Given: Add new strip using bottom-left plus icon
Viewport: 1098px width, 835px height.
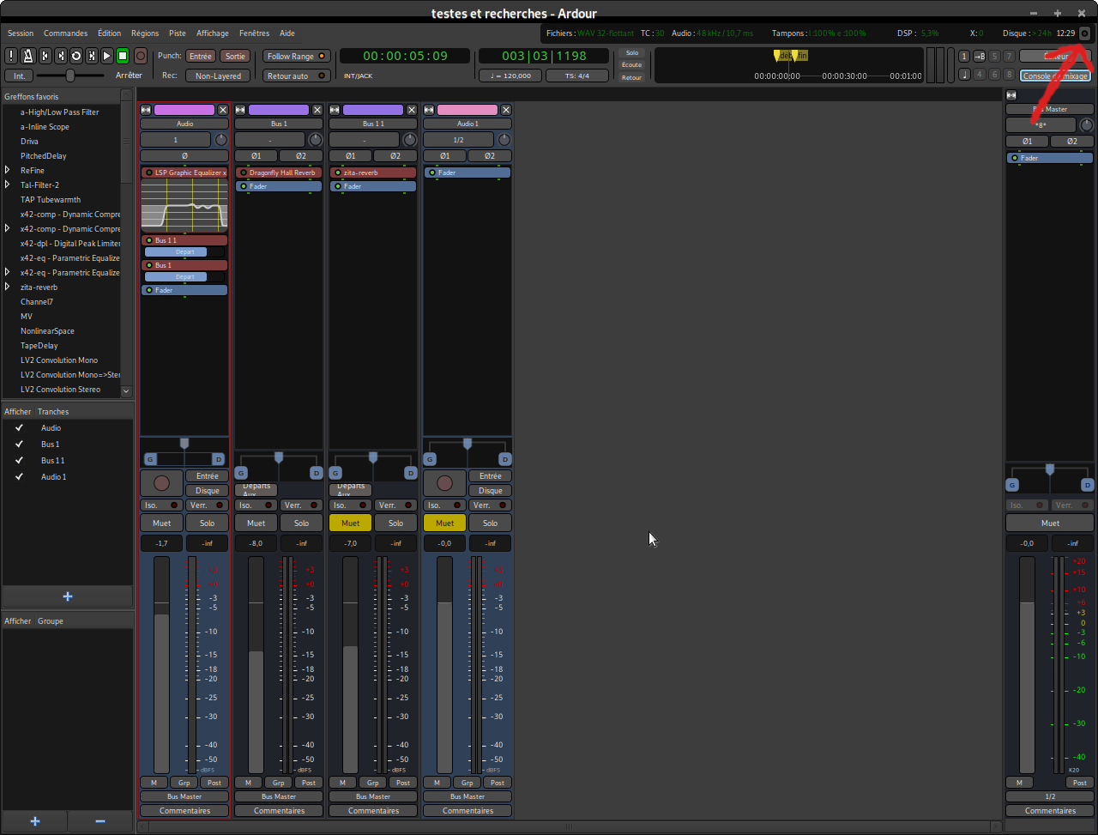Looking at the screenshot, I should 35,821.
